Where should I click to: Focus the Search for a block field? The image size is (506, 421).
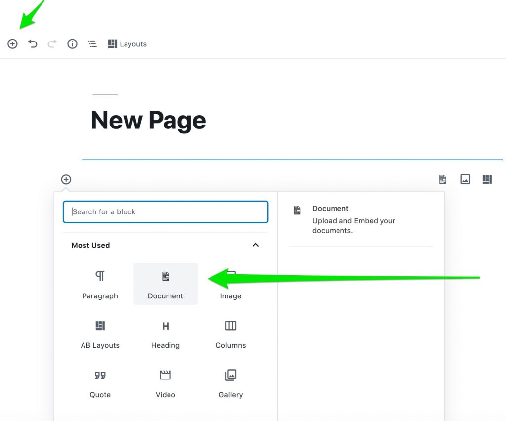(x=166, y=212)
